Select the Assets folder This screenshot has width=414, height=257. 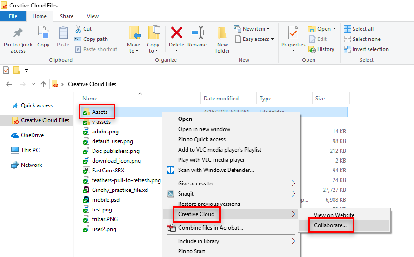[100, 112]
